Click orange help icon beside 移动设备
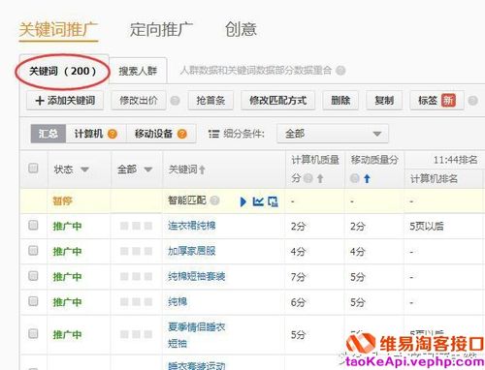 pos(182,134)
